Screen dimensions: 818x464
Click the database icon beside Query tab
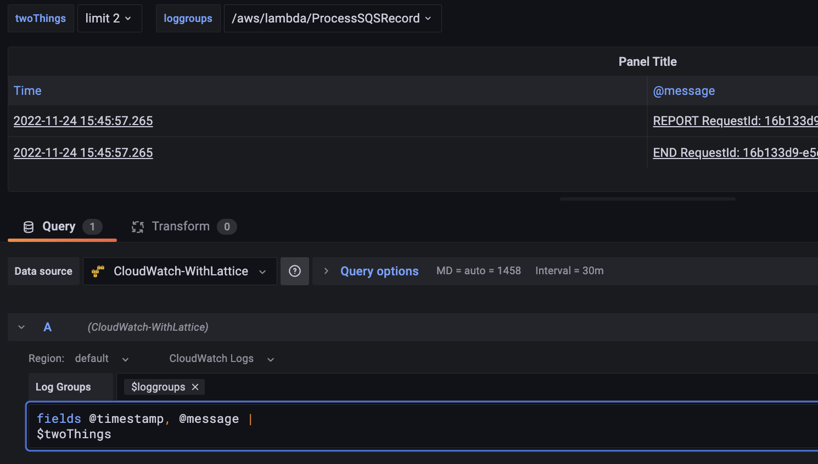[x=29, y=226]
